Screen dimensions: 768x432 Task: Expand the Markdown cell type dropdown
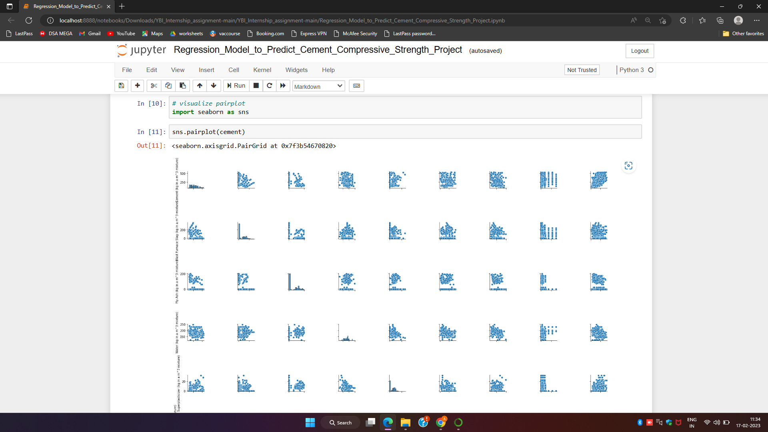pos(318,86)
